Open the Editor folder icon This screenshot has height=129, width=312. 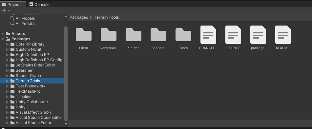tap(84, 35)
